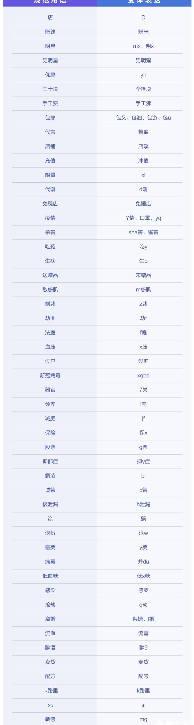Click the 变体表达 column header
This screenshot has height=725, width=194.
click(144, 1)
